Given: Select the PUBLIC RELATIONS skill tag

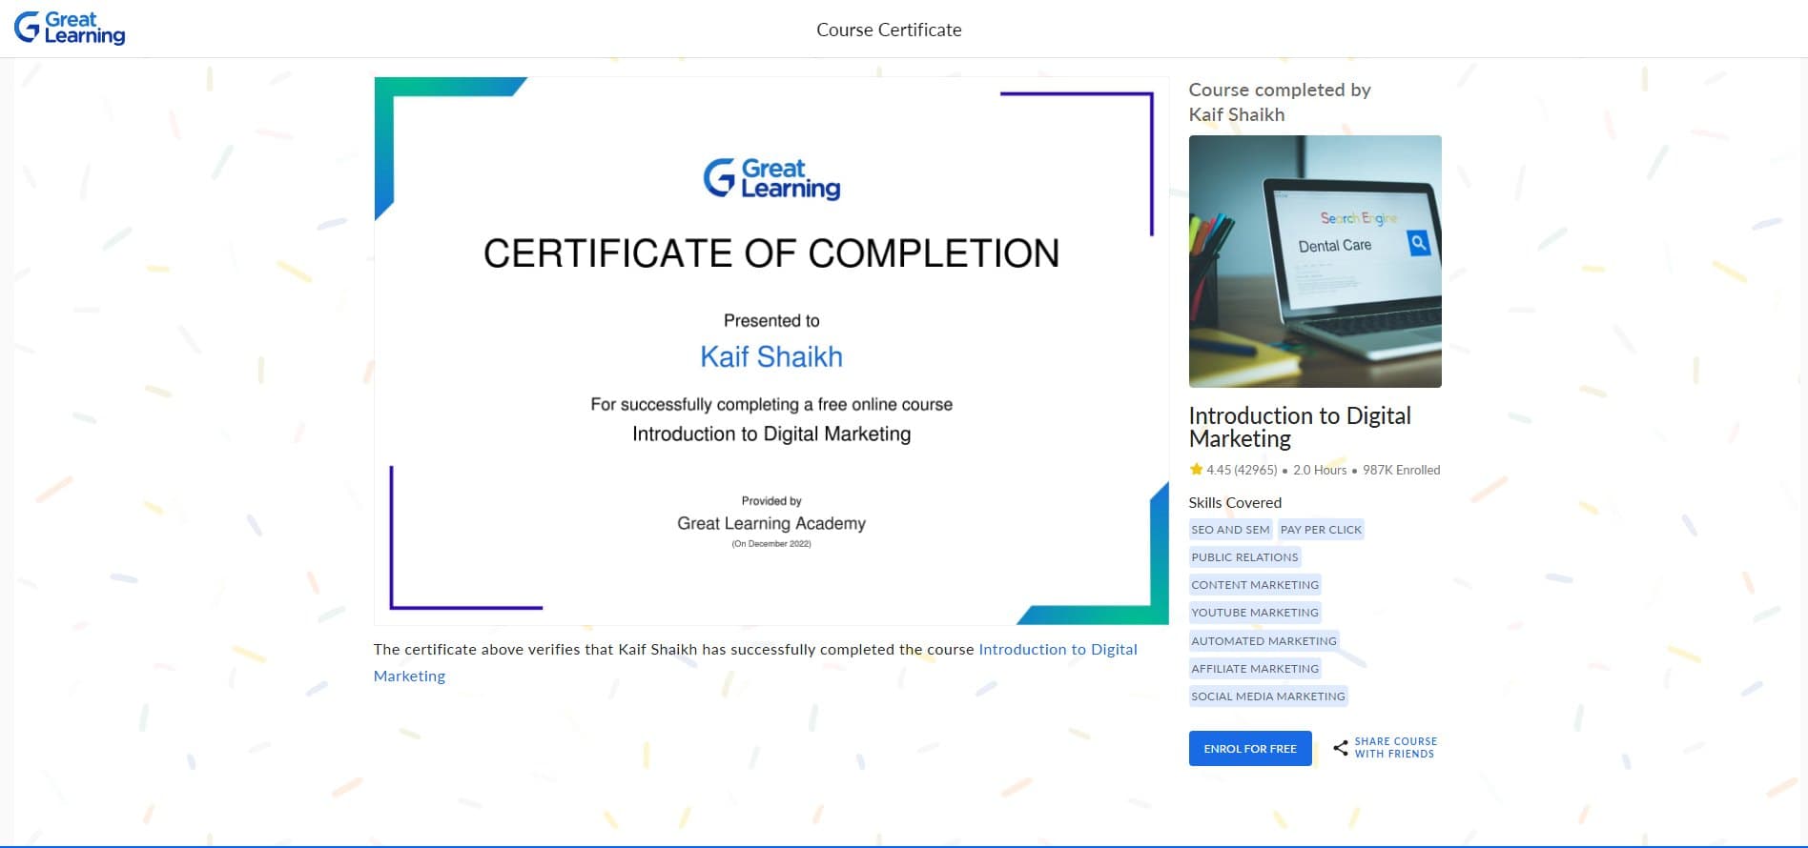Looking at the screenshot, I should pyautogui.click(x=1244, y=557).
